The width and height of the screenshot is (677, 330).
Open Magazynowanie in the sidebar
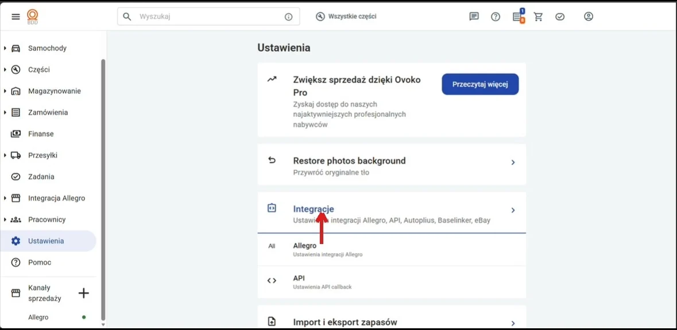tap(55, 91)
